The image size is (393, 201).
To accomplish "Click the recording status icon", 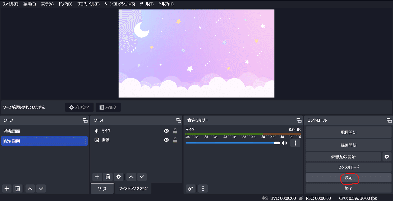I will pyautogui.click(x=301, y=198).
